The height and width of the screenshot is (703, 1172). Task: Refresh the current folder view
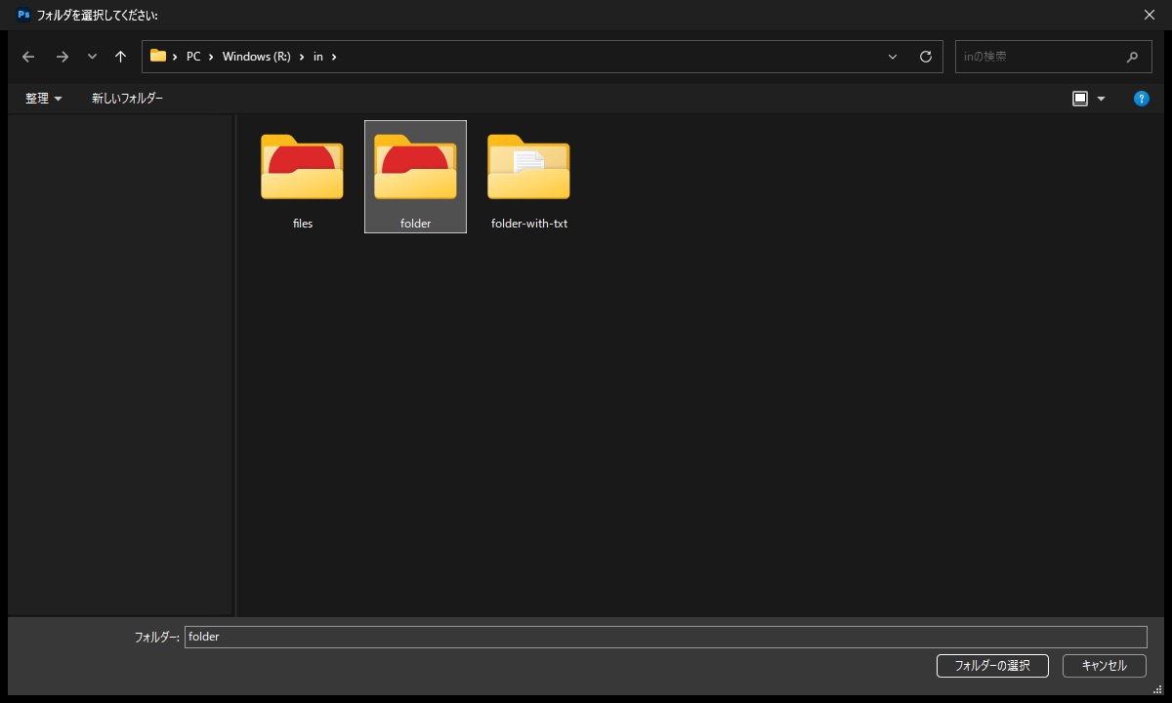[x=926, y=57]
